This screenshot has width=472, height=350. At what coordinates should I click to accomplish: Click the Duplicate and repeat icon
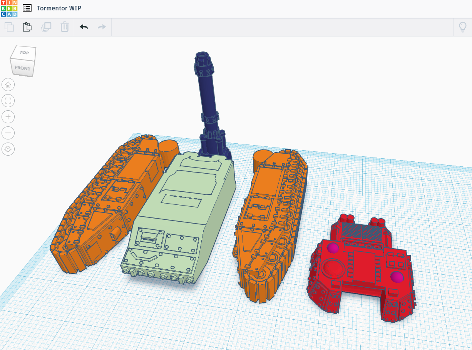point(46,27)
